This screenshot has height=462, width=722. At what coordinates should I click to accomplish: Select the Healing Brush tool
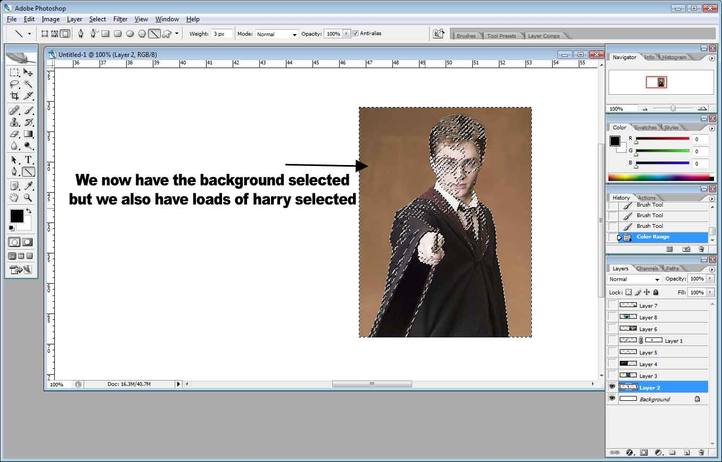pyautogui.click(x=14, y=111)
